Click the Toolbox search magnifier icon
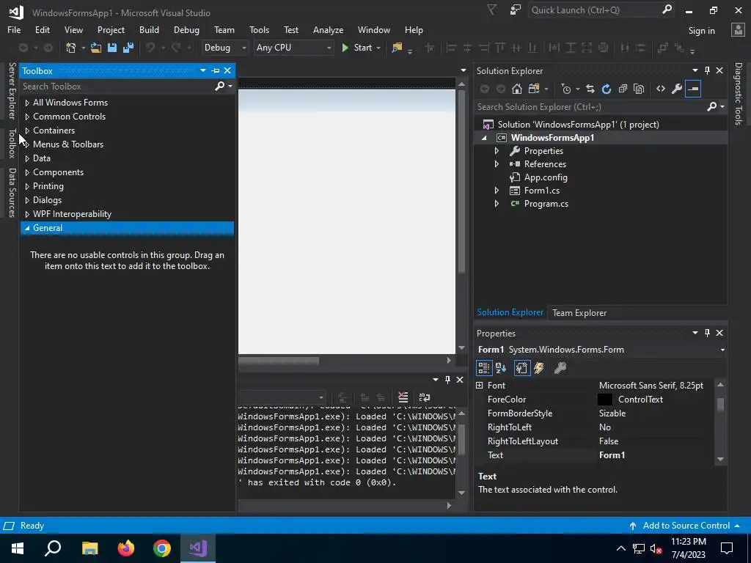Viewport: 751px width, 563px height. 220,87
